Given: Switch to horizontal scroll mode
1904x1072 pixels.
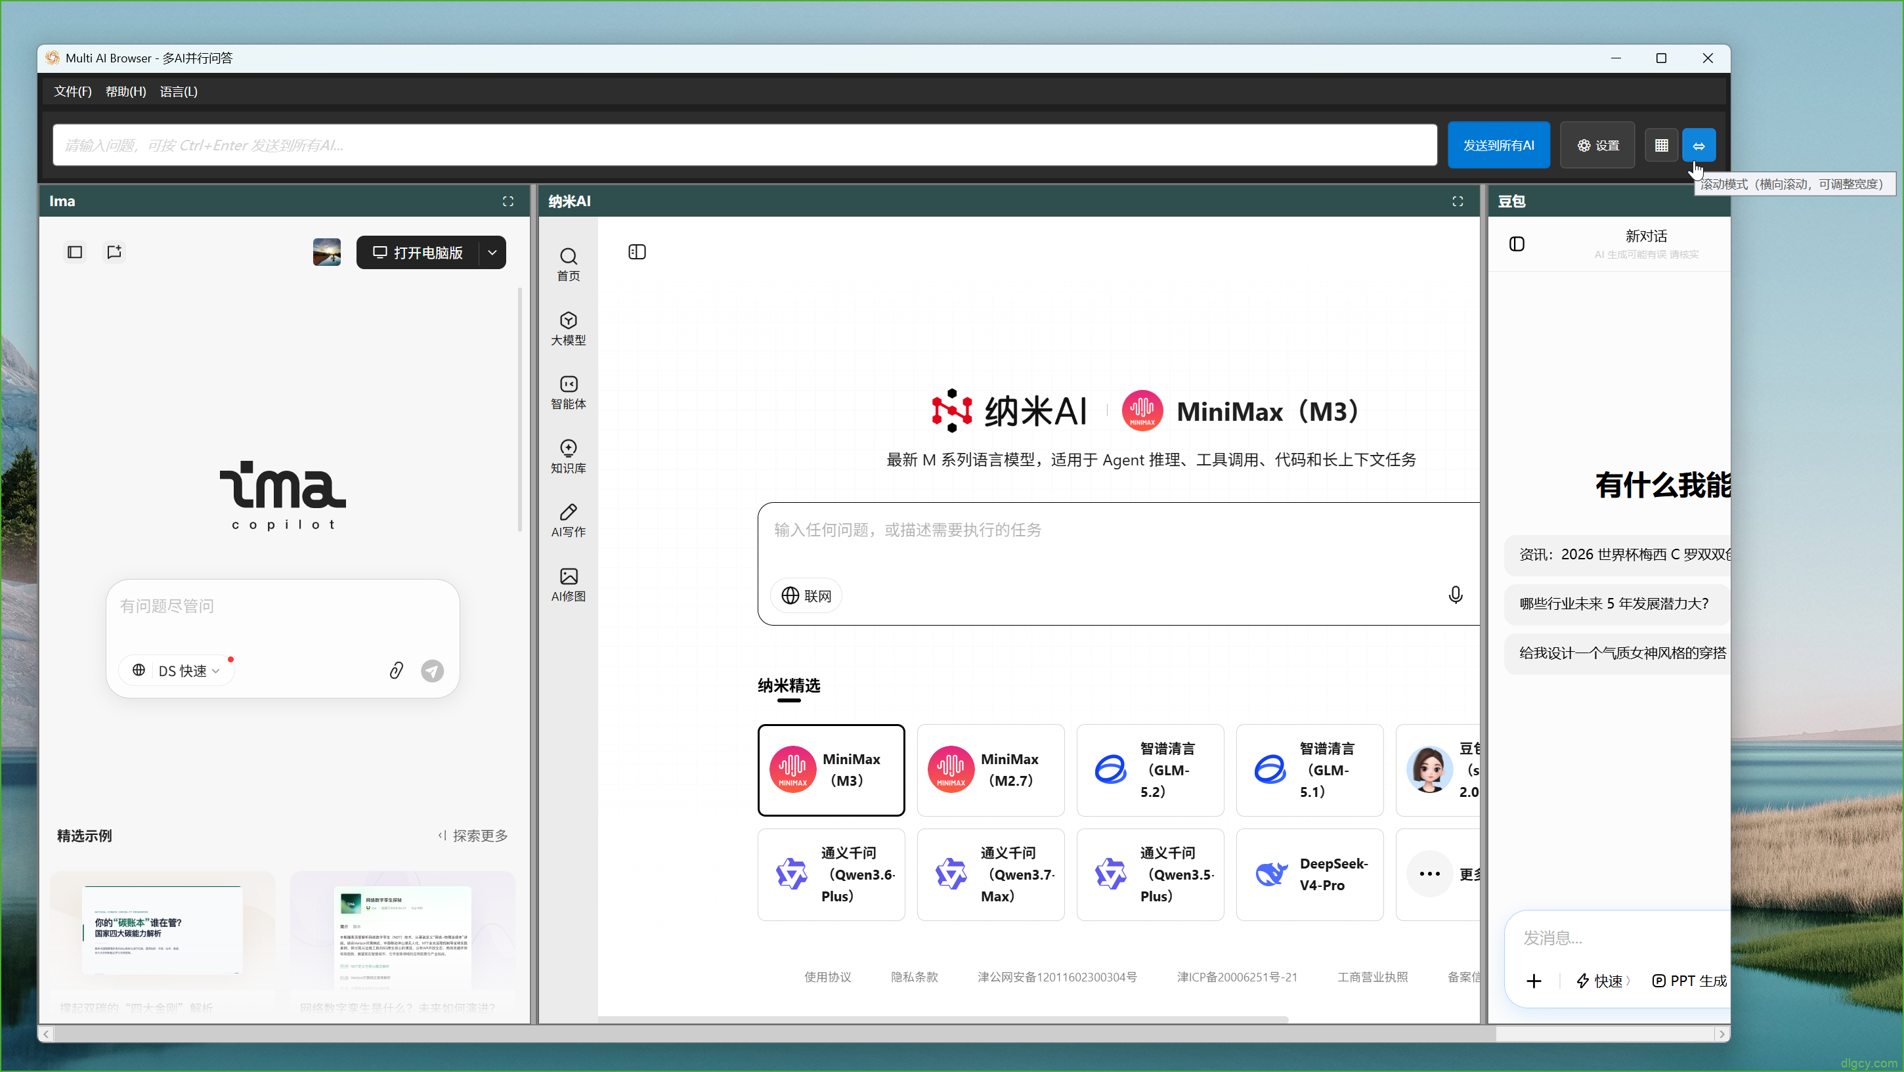Looking at the screenshot, I should click(x=1698, y=145).
